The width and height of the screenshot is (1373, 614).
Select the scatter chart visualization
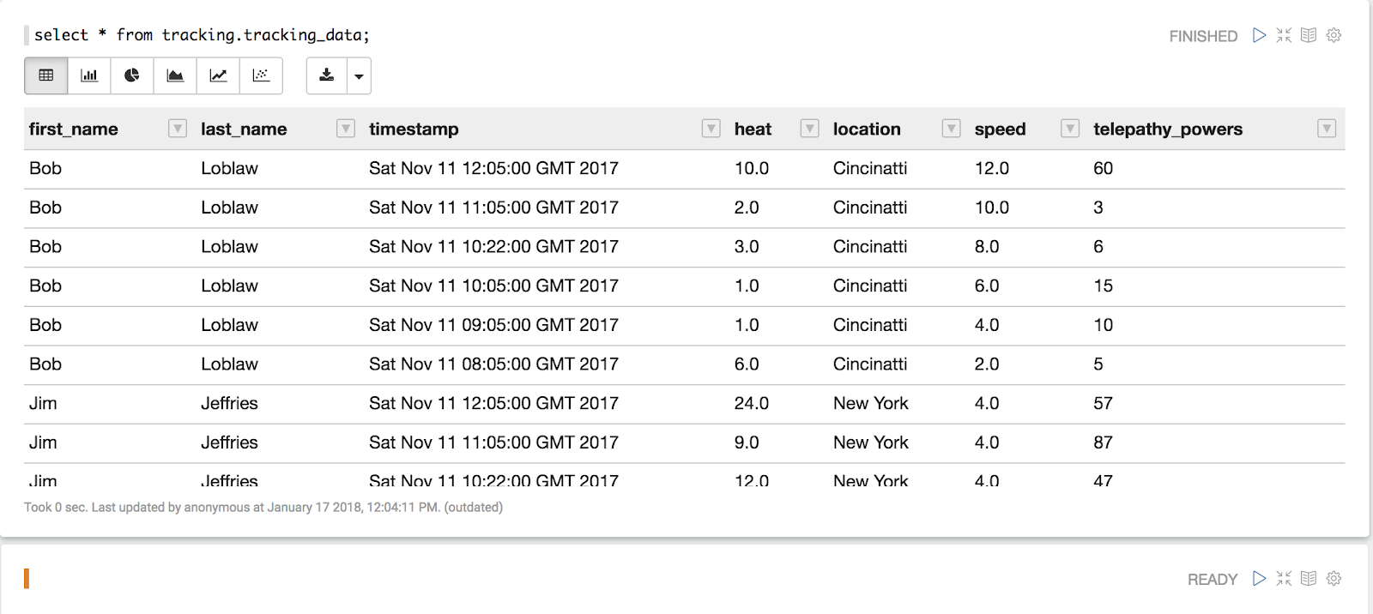click(261, 75)
